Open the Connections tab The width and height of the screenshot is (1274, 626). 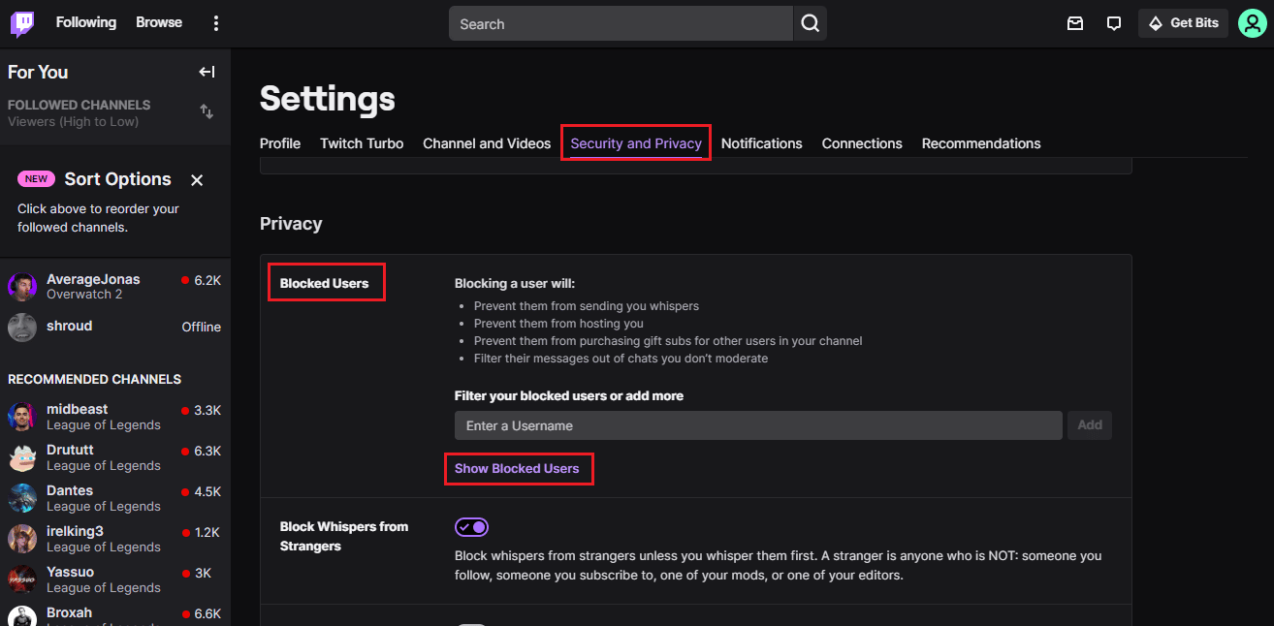862,143
